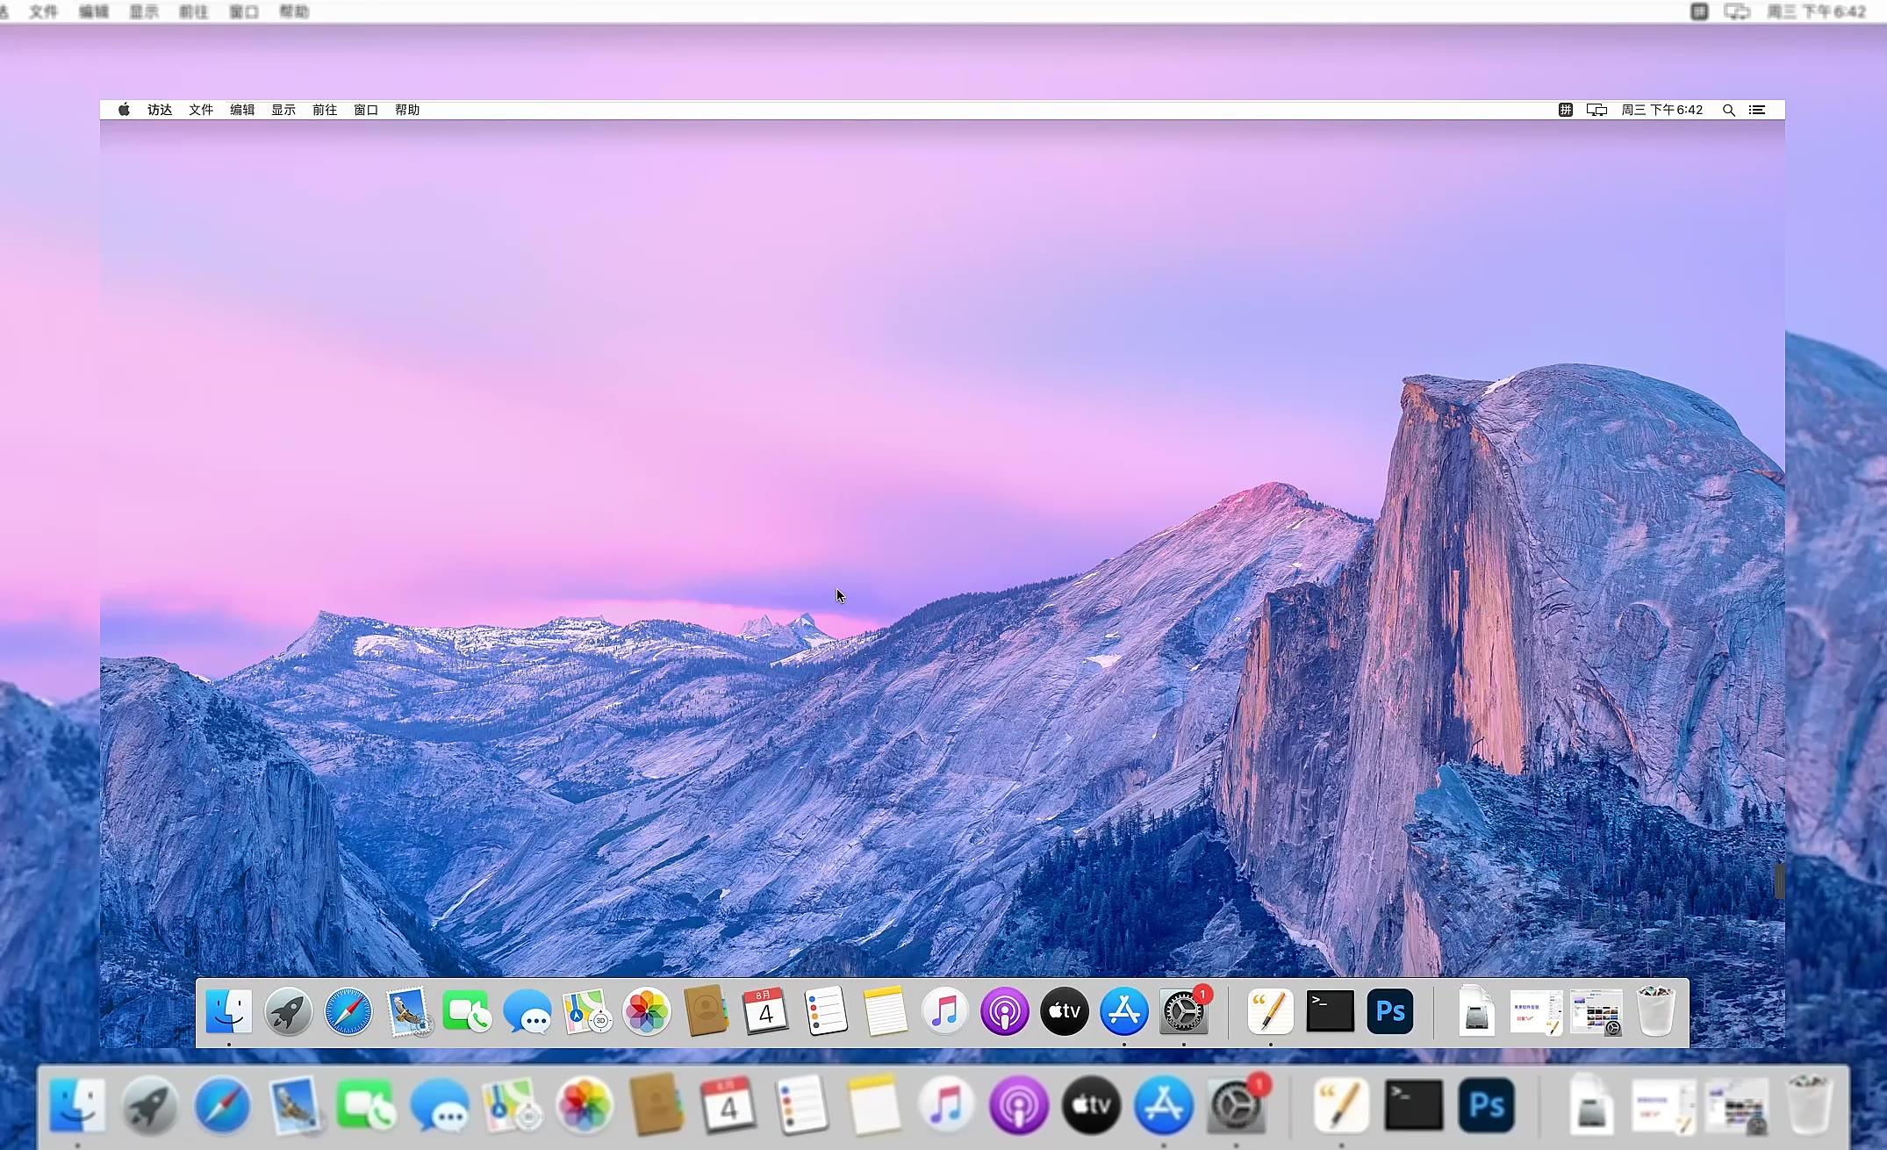Open Trash in the outer blurred dock

pos(1809,1105)
